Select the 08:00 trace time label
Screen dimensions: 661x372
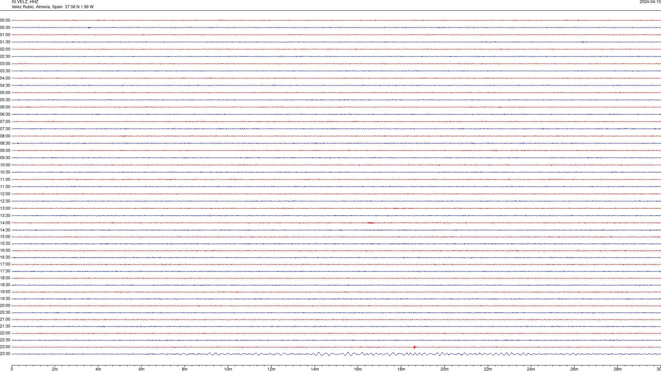click(5, 136)
